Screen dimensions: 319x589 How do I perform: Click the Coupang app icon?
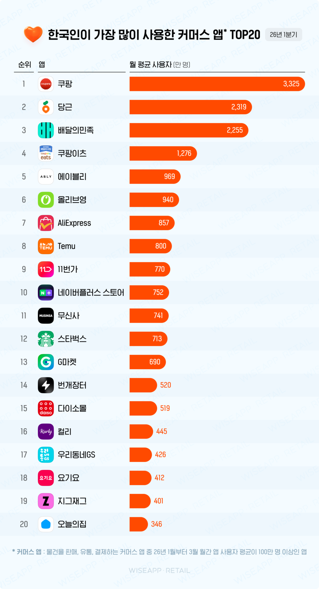click(46, 84)
